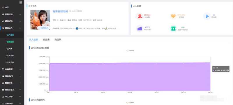
Task: Click the purple shopping bag icon
Action: 140,28
